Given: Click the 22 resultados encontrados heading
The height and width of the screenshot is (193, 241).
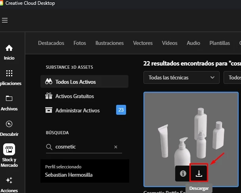Looking at the screenshot, I should 192,64.
